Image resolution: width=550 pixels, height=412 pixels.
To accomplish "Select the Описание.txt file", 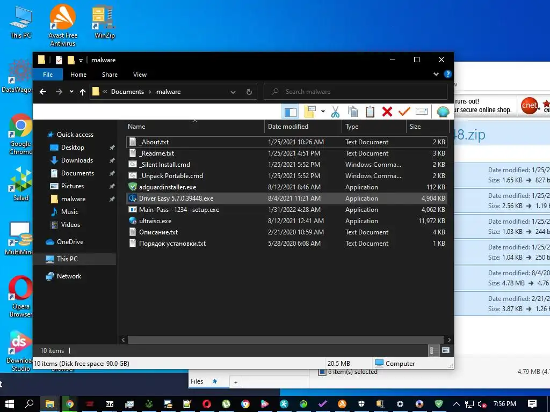I will (x=287, y=232).
